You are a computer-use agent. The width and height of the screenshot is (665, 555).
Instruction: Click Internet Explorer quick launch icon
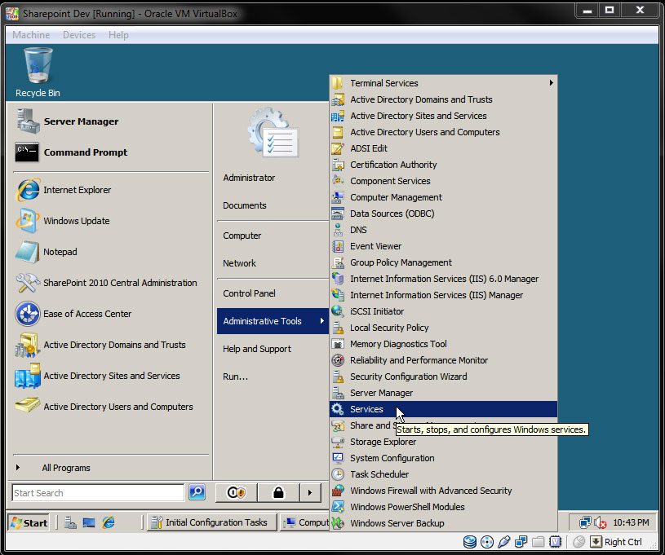(x=109, y=522)
